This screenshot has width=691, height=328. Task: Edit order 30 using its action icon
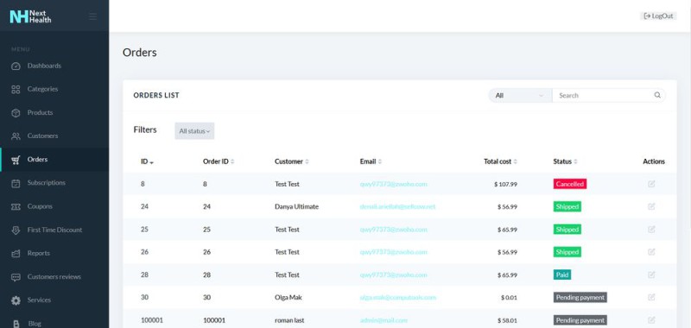(651, 297)
